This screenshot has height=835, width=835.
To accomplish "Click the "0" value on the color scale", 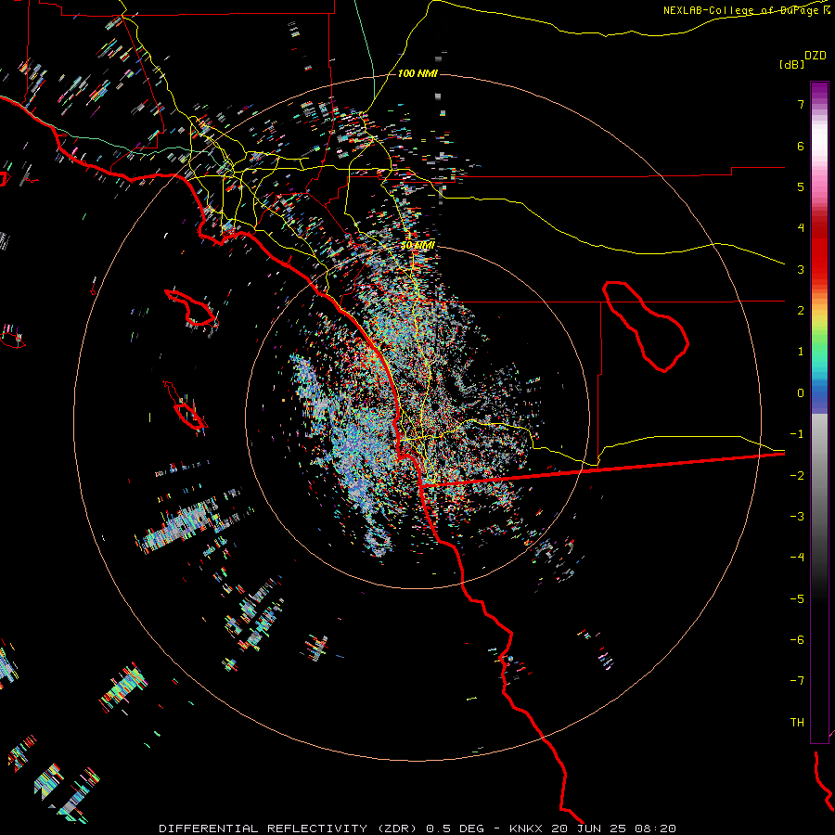I will tap(801, 393).
